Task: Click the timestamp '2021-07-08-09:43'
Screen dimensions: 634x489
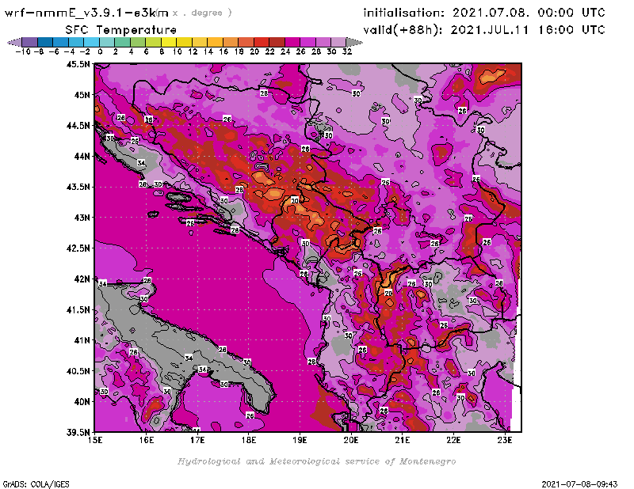Action: click(x=579, y=483)
